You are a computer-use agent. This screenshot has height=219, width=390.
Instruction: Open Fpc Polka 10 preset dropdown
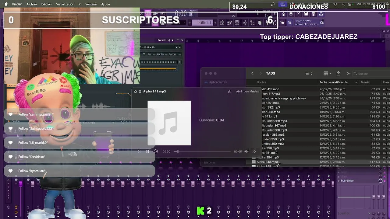(x=180, y=47)
